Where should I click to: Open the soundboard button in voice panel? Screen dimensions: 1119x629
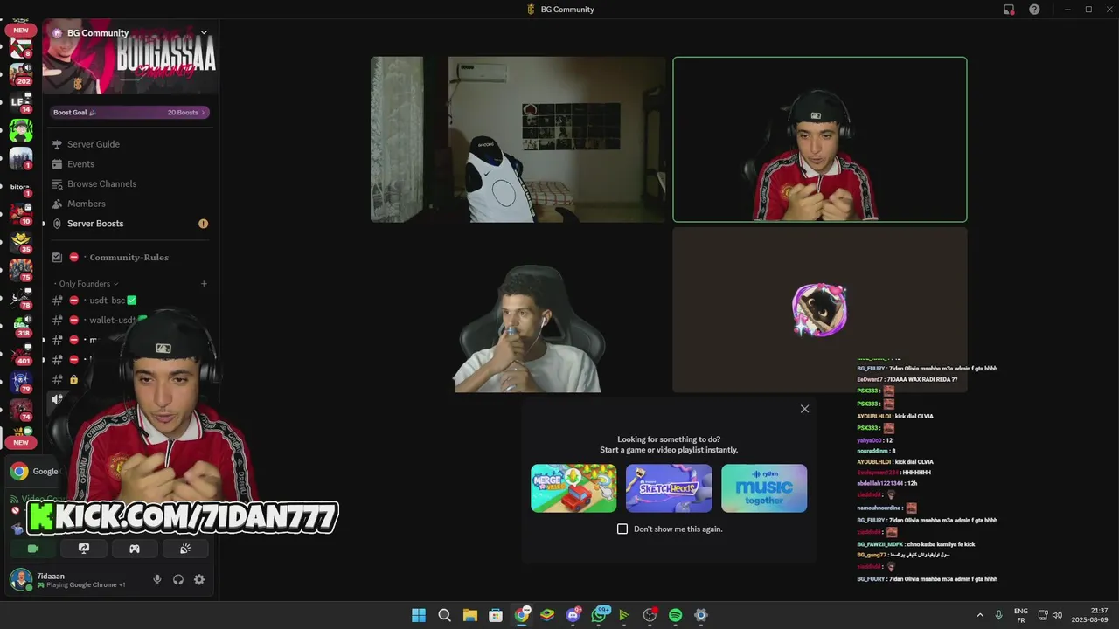pyautogui.click(x=185, y=549)
